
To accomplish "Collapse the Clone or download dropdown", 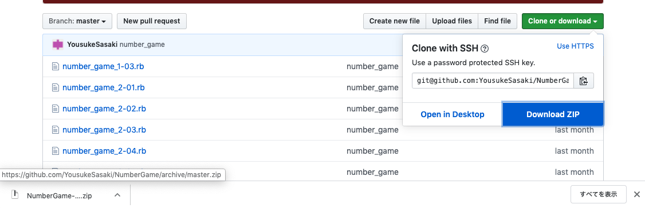I will (563, 21).
